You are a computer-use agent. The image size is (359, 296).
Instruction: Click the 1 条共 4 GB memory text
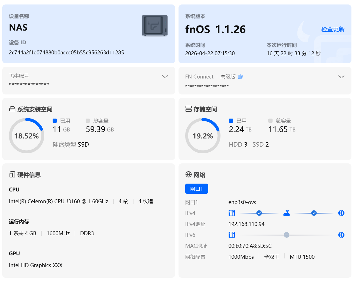23,233
